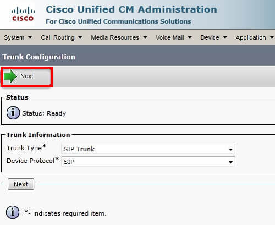The height and width of the screenshot is (225, 275).
Task: Open the Application menu
Action: 255,37
